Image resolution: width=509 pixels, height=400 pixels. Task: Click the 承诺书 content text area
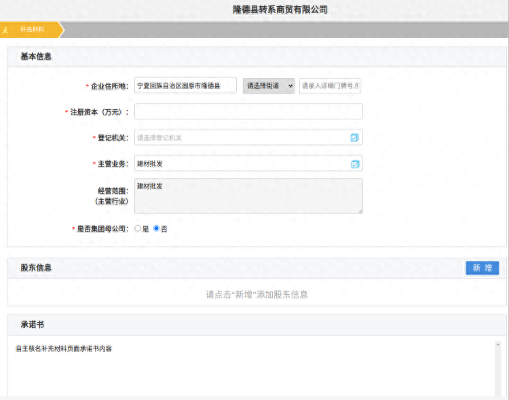click(251, 369)
